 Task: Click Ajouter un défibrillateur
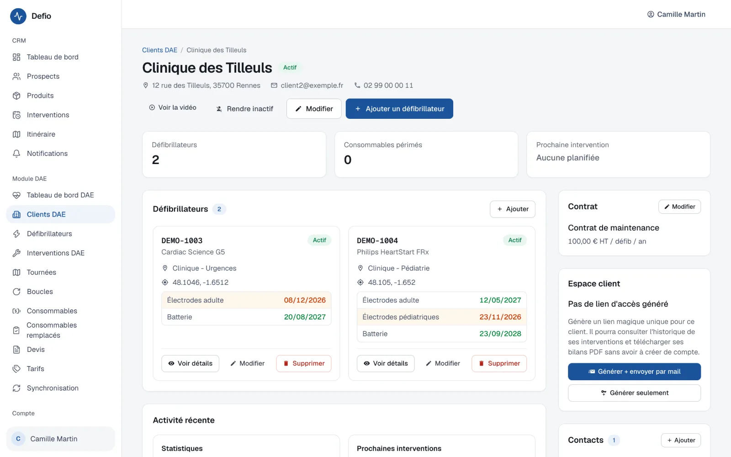point(399,109)
